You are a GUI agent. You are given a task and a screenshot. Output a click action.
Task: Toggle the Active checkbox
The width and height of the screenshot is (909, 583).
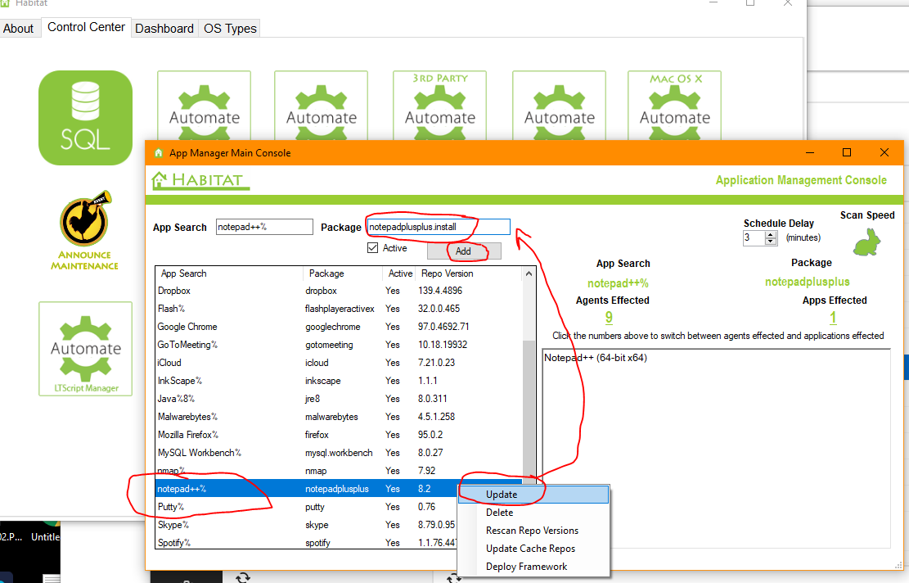coord(373,248)
